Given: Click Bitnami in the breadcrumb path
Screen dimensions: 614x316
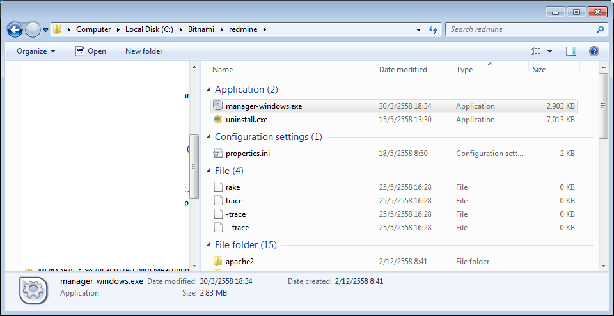Looking at the screenshot, I should pyautogui.click(x=201, y=29).
